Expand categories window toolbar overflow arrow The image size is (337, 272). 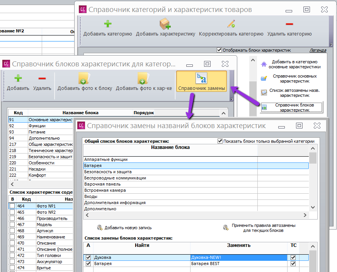click(331, 45)
